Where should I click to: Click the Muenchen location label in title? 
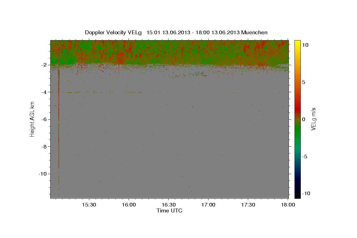(x=254, y=32)
